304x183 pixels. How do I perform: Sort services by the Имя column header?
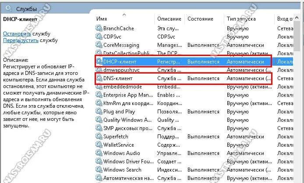coord(102,19)
